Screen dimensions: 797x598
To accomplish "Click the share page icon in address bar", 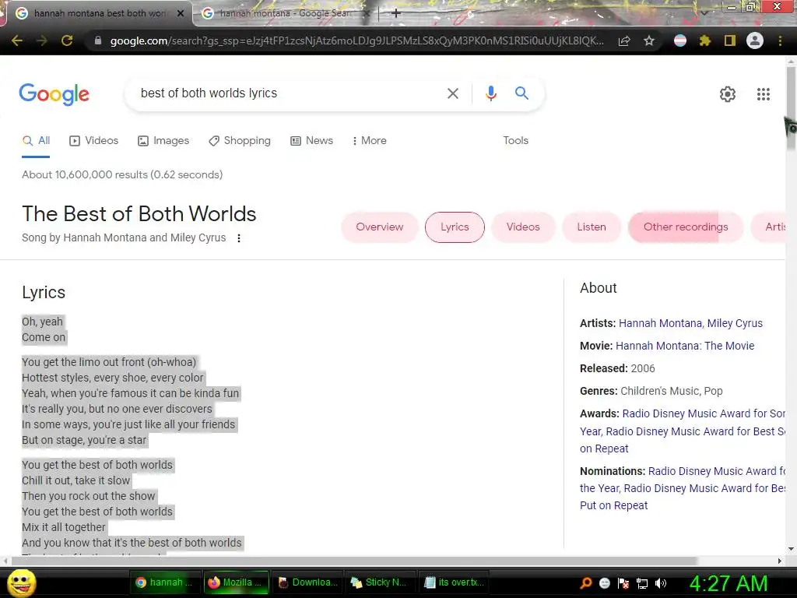I will 624,40.
